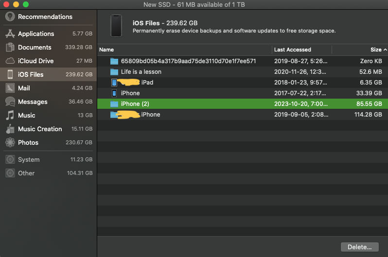Screen dimensions: 388x257
Task: Click the Mail stamp icon
Action: [x=10, y=88]
